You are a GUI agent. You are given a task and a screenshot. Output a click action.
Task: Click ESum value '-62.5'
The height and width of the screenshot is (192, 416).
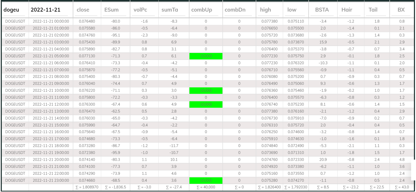116,111
